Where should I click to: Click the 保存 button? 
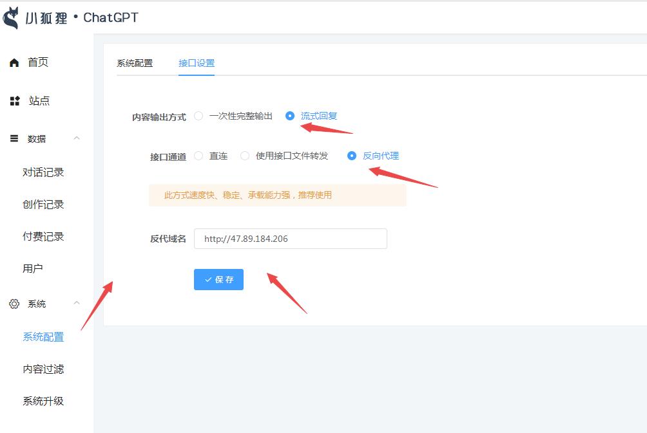(x=218, y=279)
